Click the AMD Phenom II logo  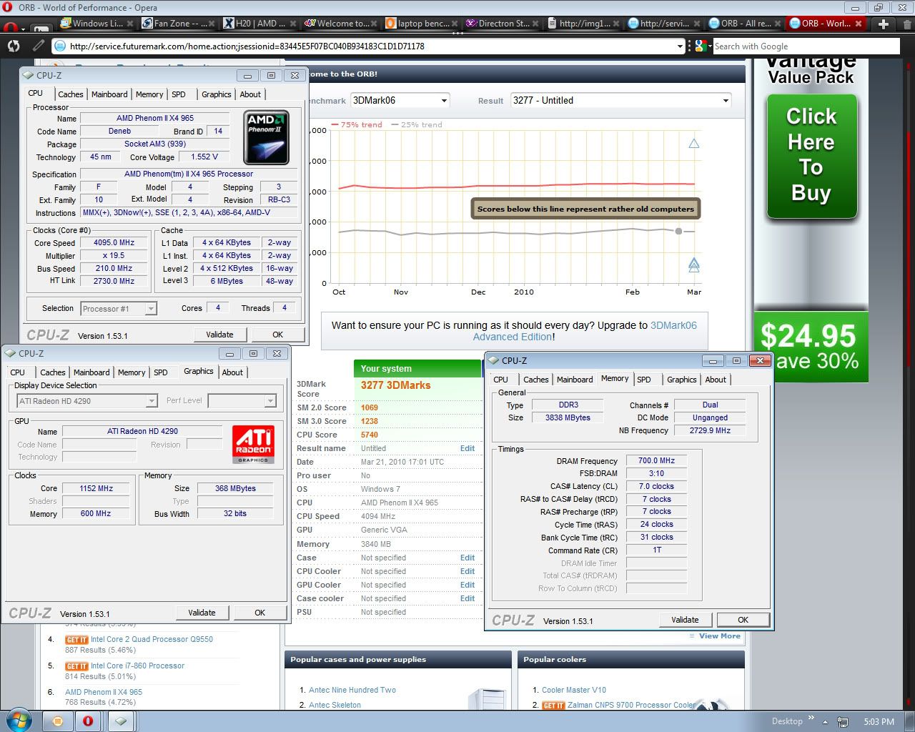266,137
